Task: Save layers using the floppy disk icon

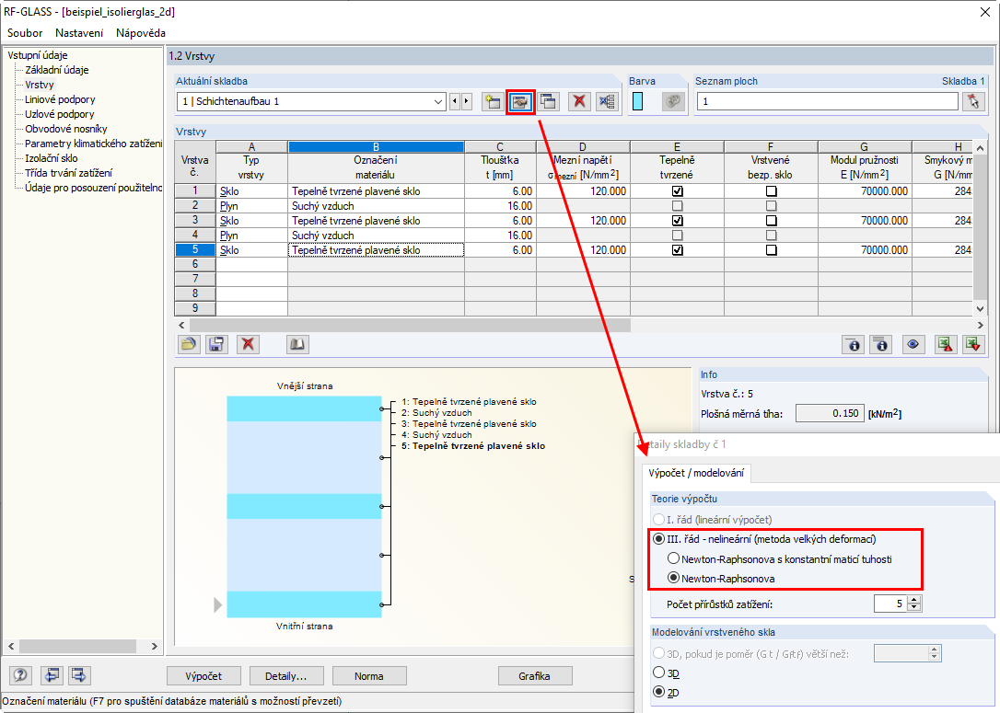Action: 216,344
